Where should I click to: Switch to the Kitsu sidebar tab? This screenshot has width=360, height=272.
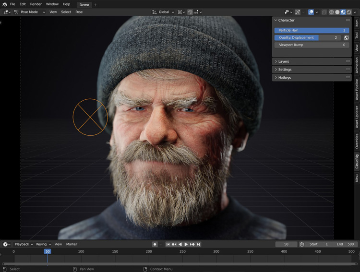357,178
